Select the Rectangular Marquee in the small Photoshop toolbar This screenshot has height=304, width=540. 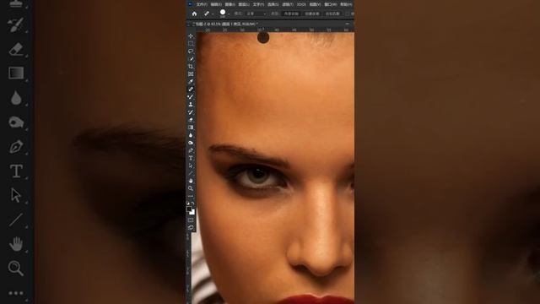coord(191,43)
